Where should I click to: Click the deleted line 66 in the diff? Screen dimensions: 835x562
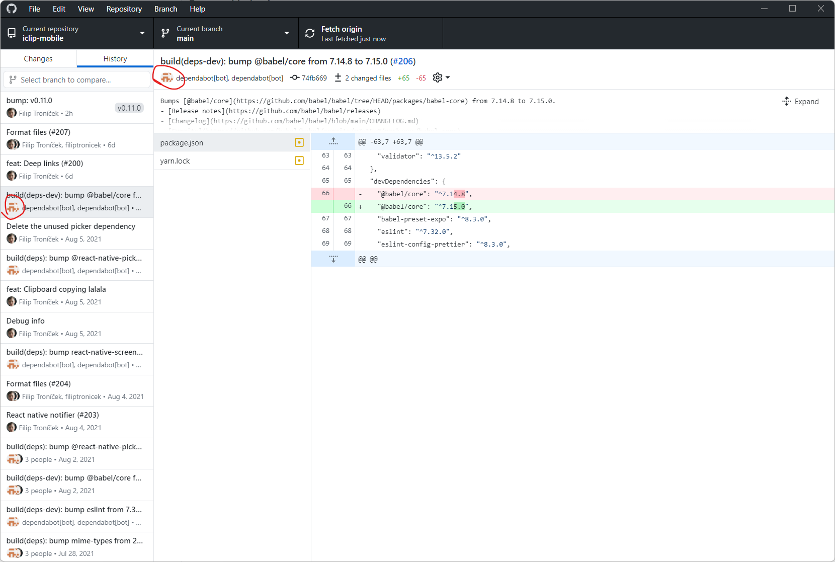tap(573, 194)
